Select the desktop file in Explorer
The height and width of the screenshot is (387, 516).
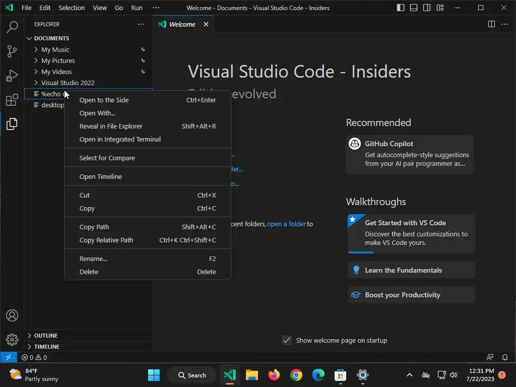click(x=44, y=105)
